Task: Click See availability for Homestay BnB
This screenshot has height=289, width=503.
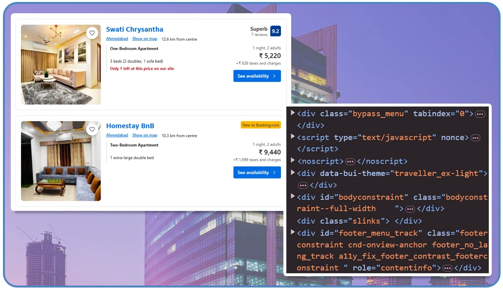Action: tap(257, 172)
